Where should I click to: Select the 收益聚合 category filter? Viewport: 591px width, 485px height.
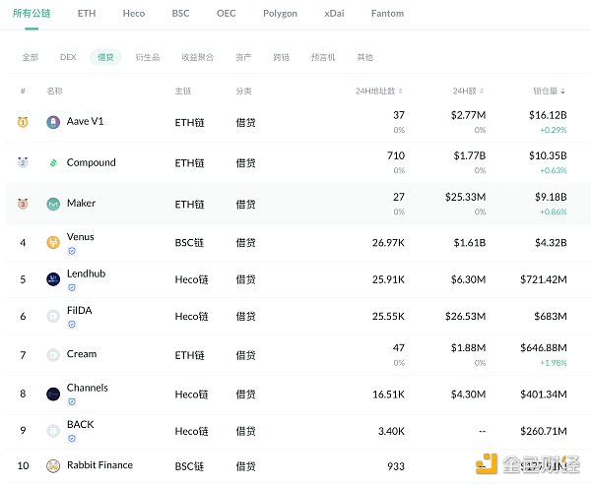(197, 57)
